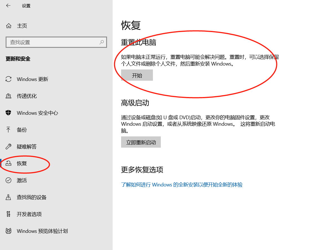Click the wrench icon for 疑难解答
This screenshot has width=334, height=250.
[9, 147]
